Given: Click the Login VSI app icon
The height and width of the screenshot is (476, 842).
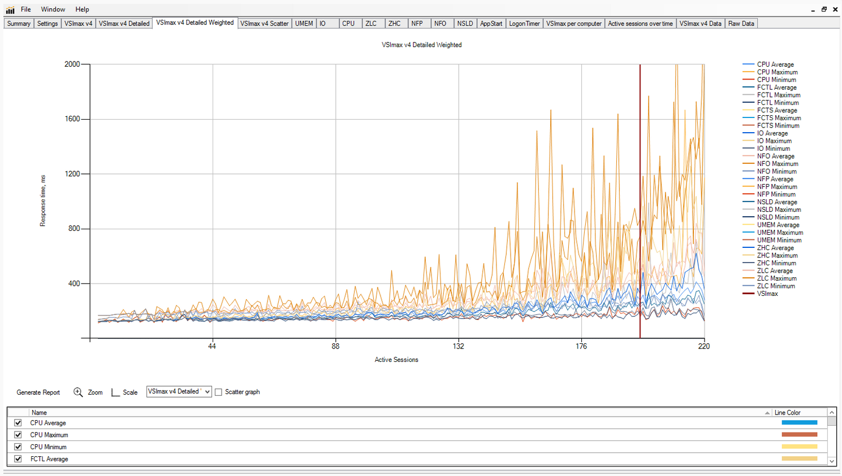Looking at the screenshot, I should point(10,10).
